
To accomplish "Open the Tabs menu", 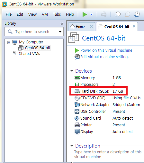I will tap(57, 14).
